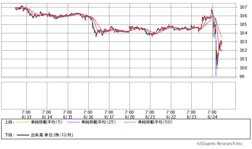The height and width of the screenshot is (149, 252).
Task: Click the price peak near 107 on 6/24
Action: (x=212, y=9)
